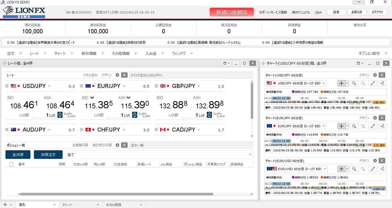
Task: Toggle 集計表示切替 summary display
Action: pyautogui.click(x=103, y=145)
